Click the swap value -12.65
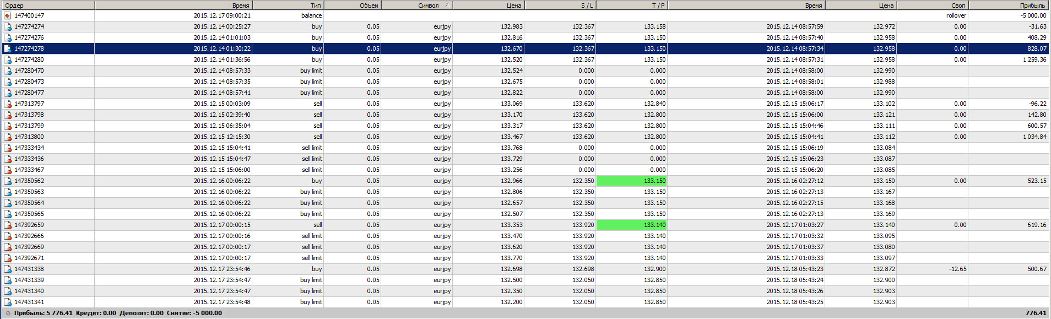 click(x=957, y=269)
